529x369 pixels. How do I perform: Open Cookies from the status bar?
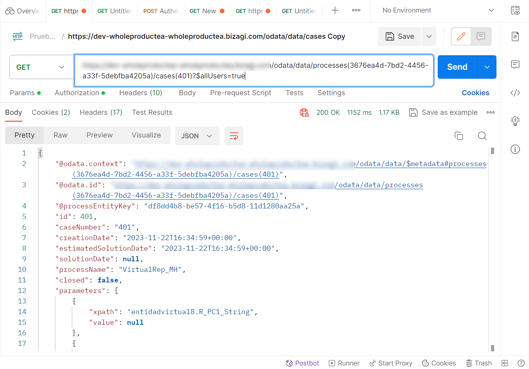pos(439,363)
